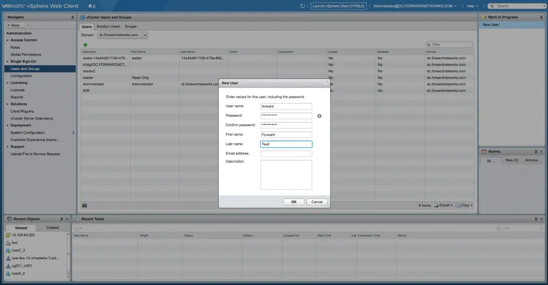Open Roles in the Navigator
The height and width of the screenshot is (285, 548).
tap(15, 47)
